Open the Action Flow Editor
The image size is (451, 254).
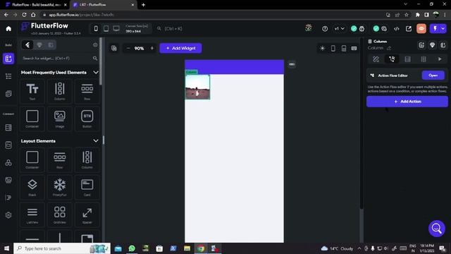point(433,75)
